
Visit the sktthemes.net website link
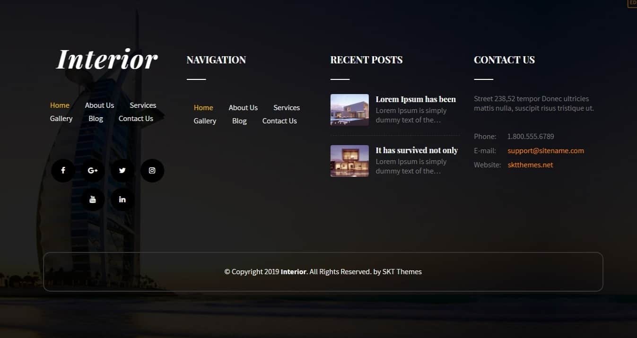[530, 165]
